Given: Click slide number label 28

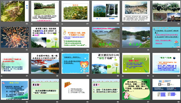Looking at the screenshot, I should point(118,24).
